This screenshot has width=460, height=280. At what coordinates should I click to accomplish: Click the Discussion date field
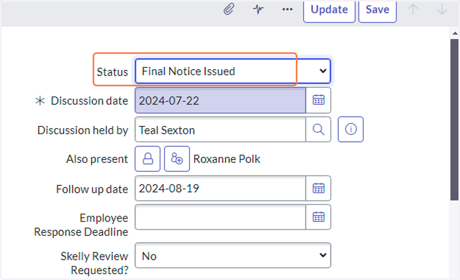[220, 100]
